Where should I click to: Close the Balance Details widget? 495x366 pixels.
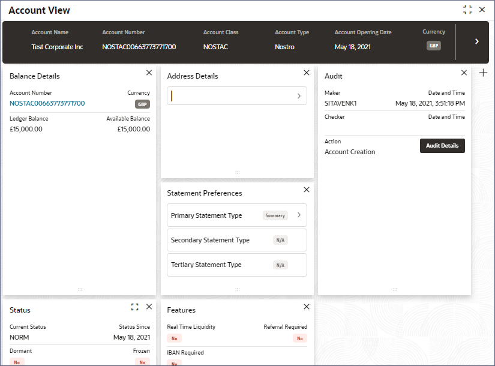tap(149, 73)
